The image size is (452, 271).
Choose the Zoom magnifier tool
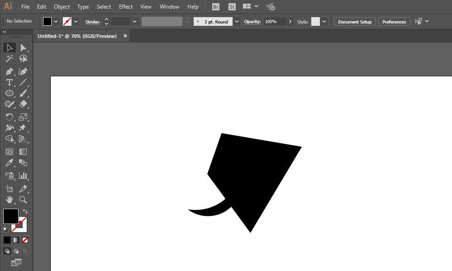(23, 200)
